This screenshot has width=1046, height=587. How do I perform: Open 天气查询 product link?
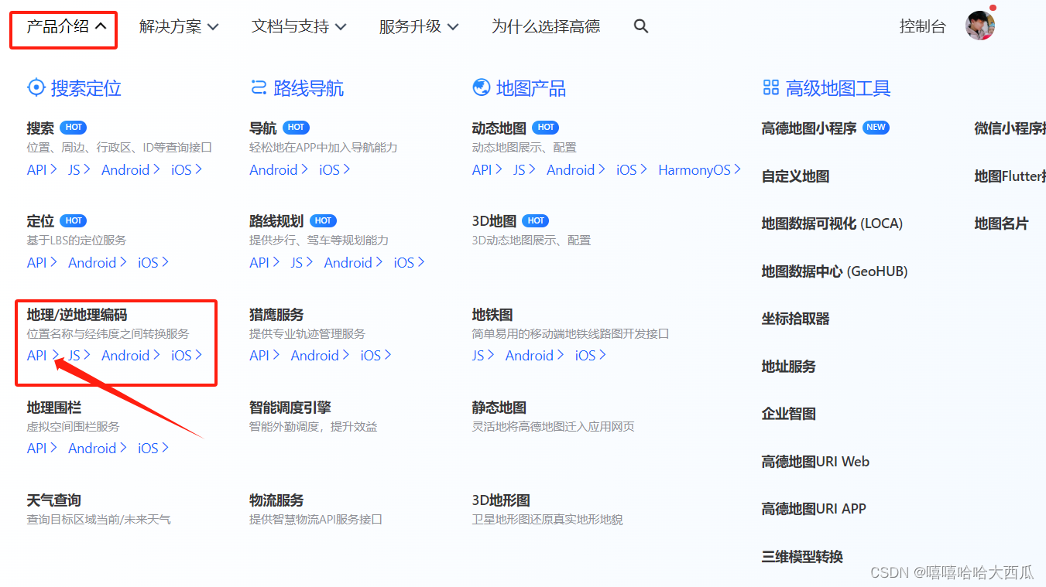(x=53, y=500)
